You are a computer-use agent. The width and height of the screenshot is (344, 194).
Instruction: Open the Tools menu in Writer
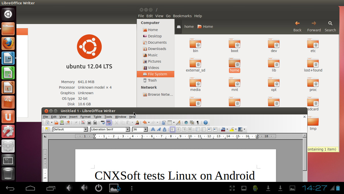pyautogui.click(x=108, y=117)
